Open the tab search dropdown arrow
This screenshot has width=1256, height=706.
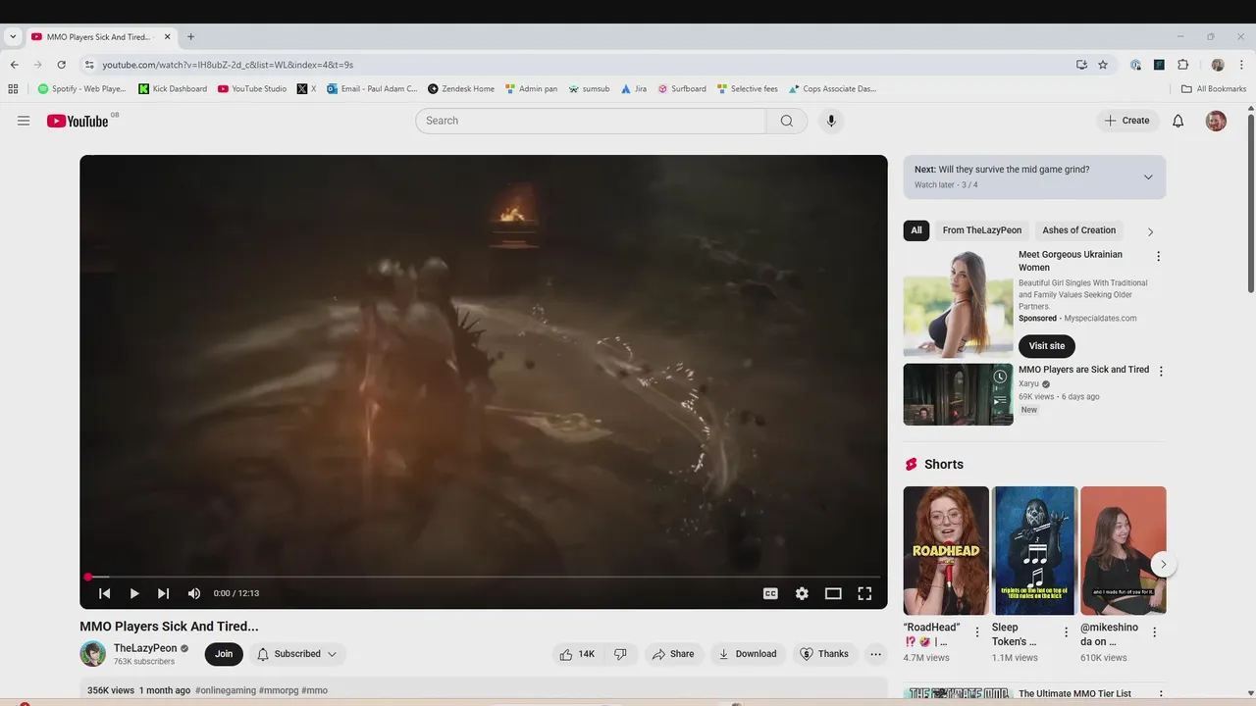coord(13,37)
